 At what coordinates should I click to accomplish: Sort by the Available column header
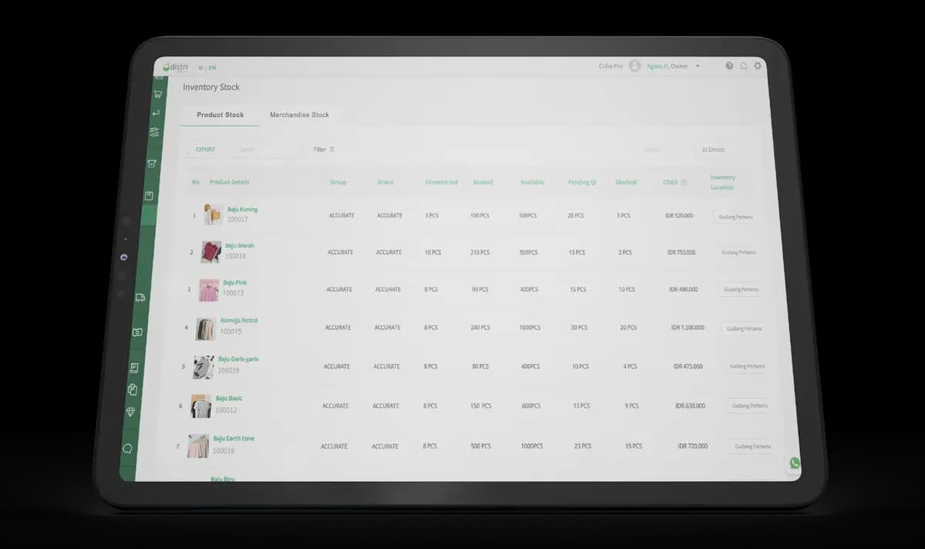pyautogui.click(x=533, y=183)
